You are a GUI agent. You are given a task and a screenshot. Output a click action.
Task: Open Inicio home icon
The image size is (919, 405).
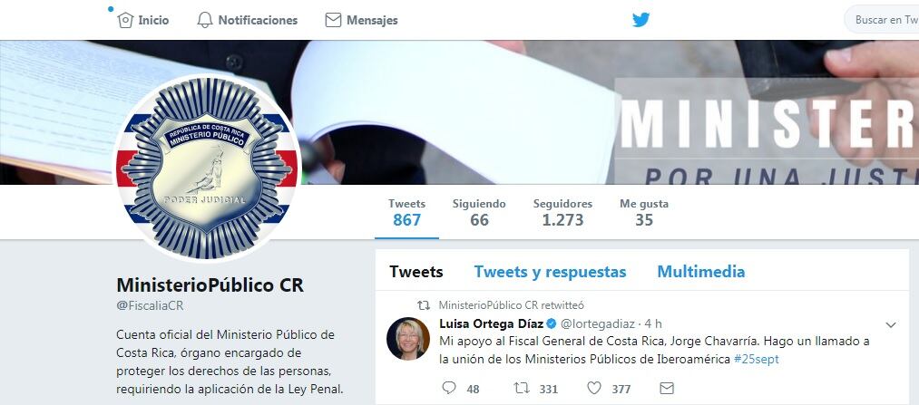pyautogui.click(x=125, y=21)
